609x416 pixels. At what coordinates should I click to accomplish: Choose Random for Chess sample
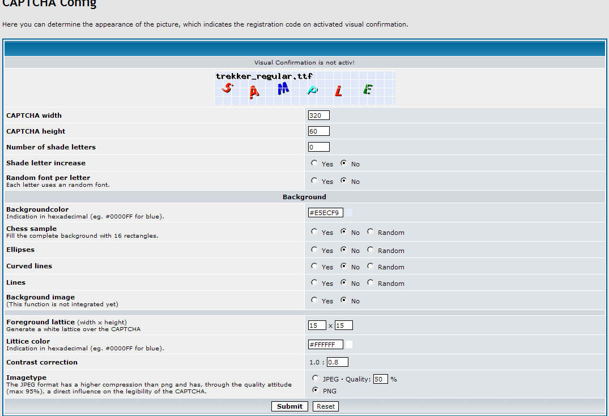(x=370, y=232)
